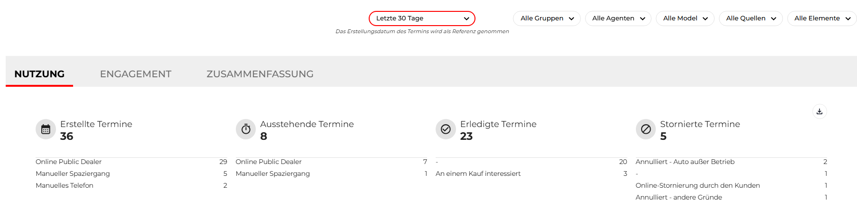857x210 pixels.
Task: Click the cancel icon for Stornierte Termine
Action: (x=646, y=129)
